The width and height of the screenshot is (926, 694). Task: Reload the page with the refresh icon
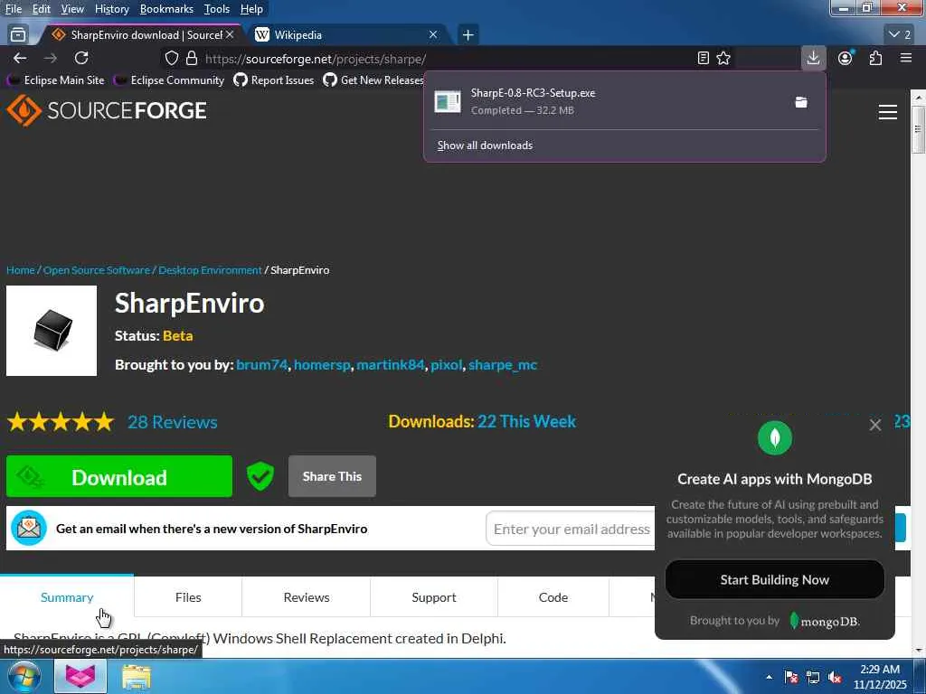pyautogui.click(x=81, y=58)
